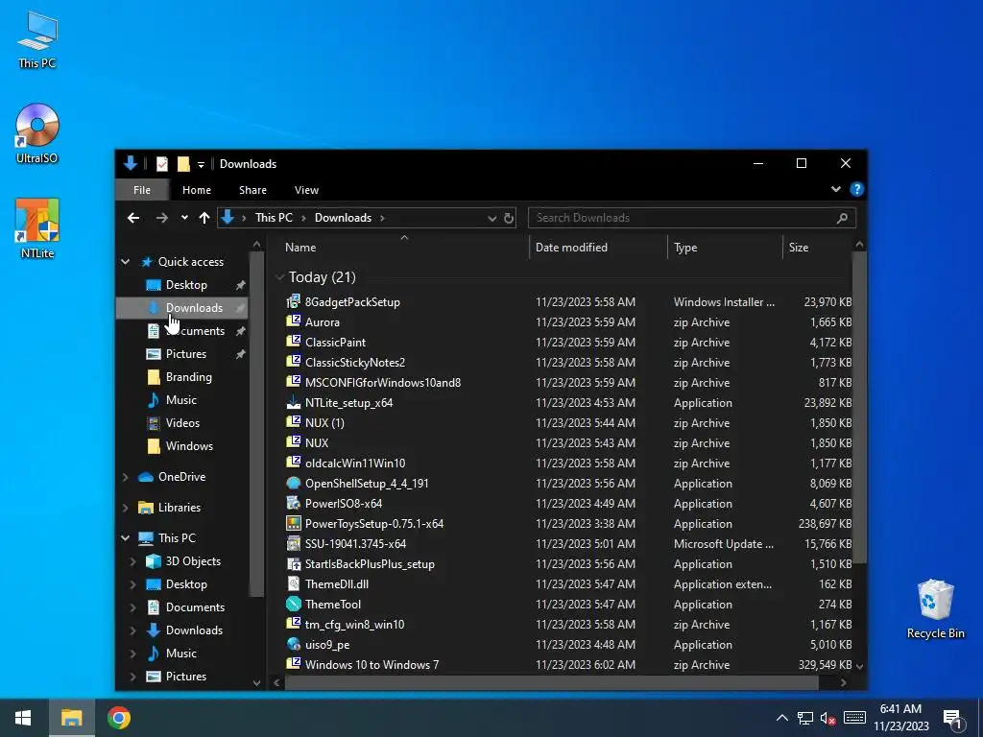
Task: Select the Windows 10 to Windows 7 archive
Action: [x=372, y=664]
